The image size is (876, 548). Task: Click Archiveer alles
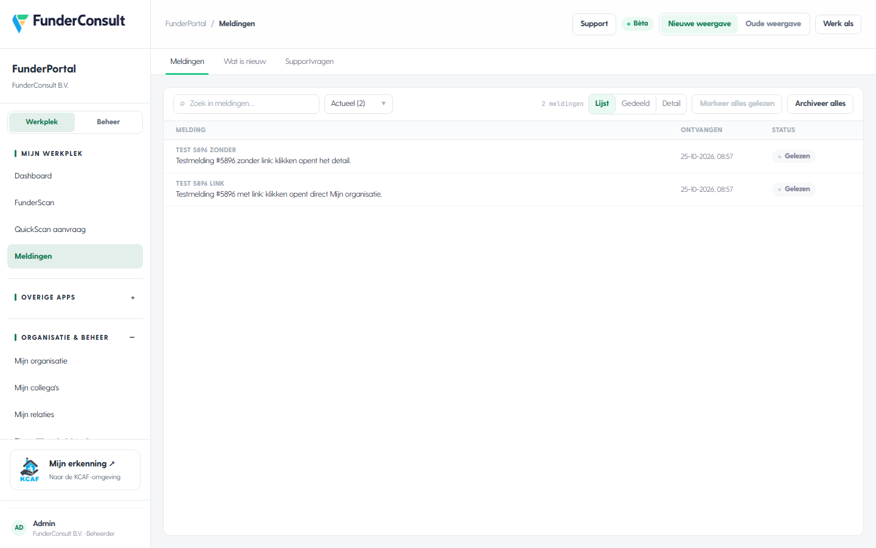(820, 104)
